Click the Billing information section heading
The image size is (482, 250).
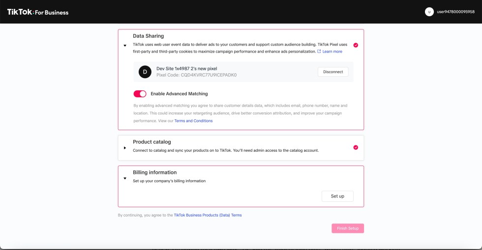154,172
